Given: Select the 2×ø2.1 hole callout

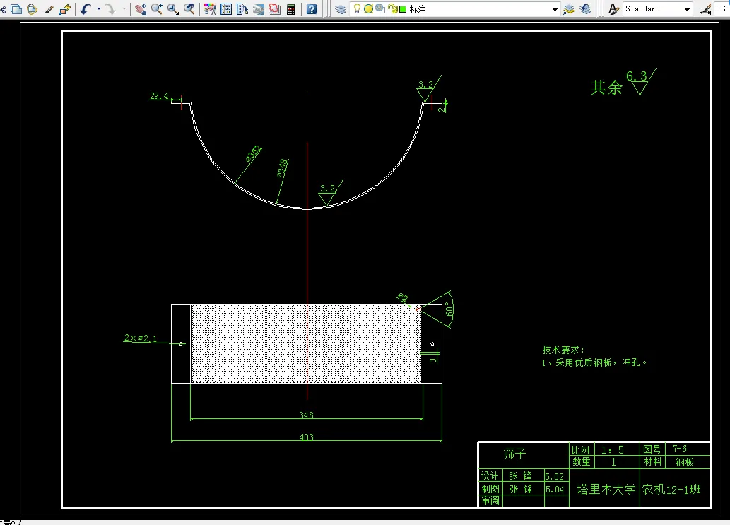Looking at the screenshot, I should [x=140, y=338].
